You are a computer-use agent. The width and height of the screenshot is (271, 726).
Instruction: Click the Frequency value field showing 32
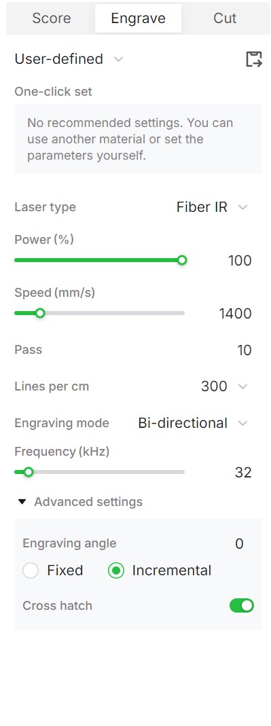(x=243, y=473)
